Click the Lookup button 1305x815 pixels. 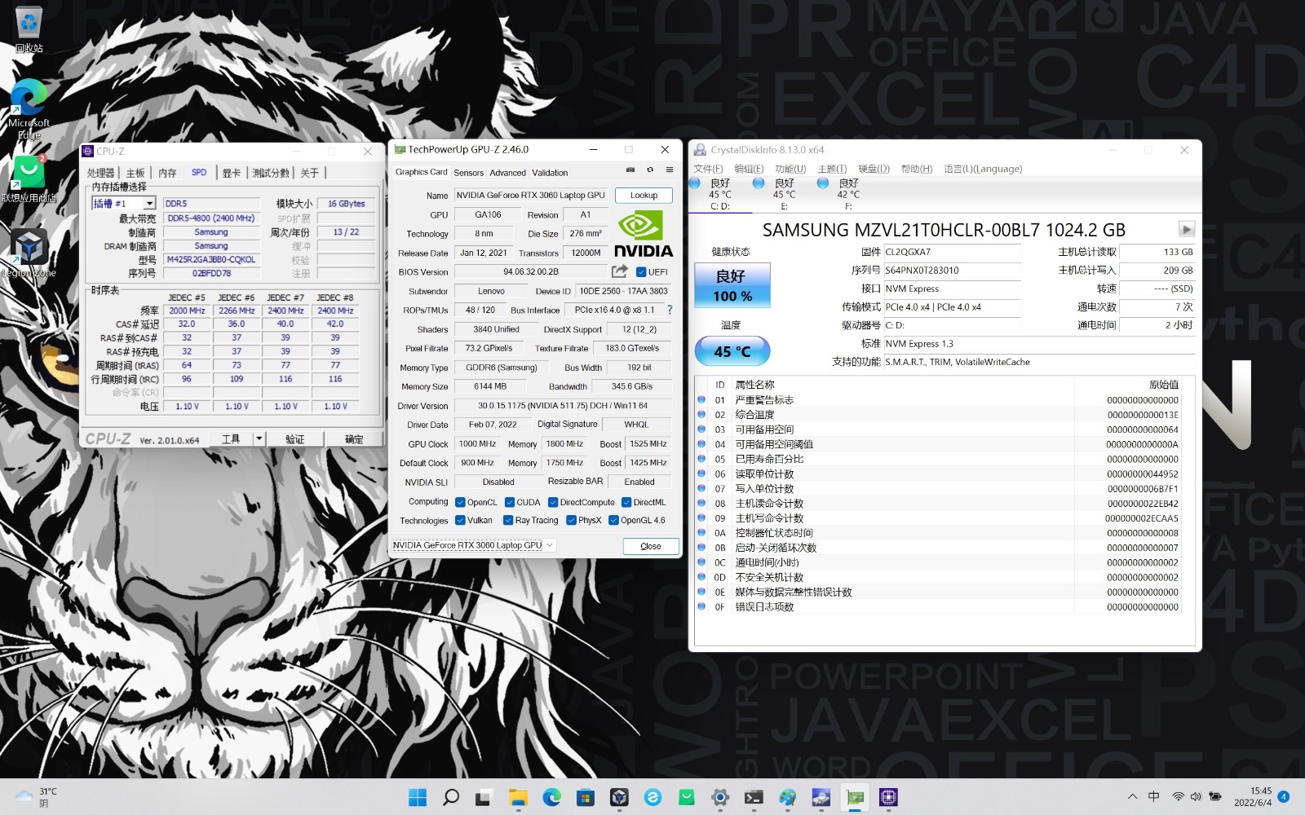point(644,196)
